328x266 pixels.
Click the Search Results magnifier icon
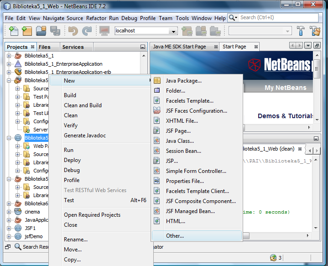click(x=18, y=247)
